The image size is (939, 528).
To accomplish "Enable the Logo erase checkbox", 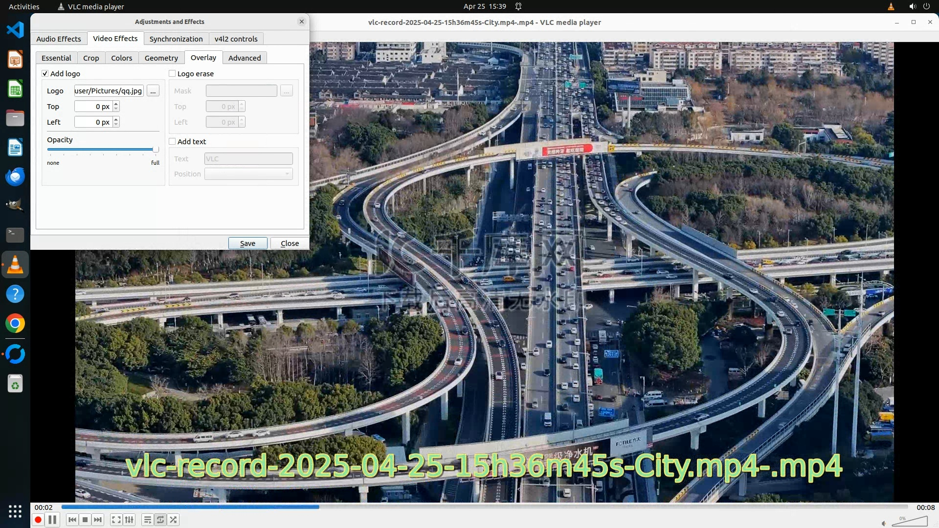I will (x=172, y=73).
